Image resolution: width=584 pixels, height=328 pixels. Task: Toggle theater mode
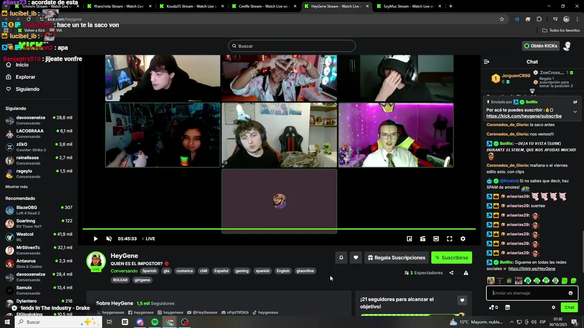tap(436, 239)
